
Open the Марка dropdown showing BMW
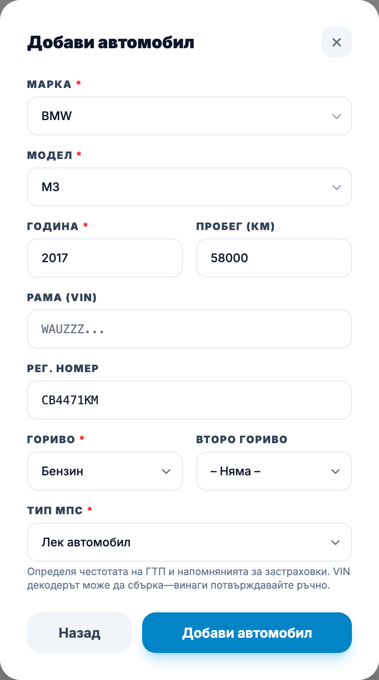(189, 116)
